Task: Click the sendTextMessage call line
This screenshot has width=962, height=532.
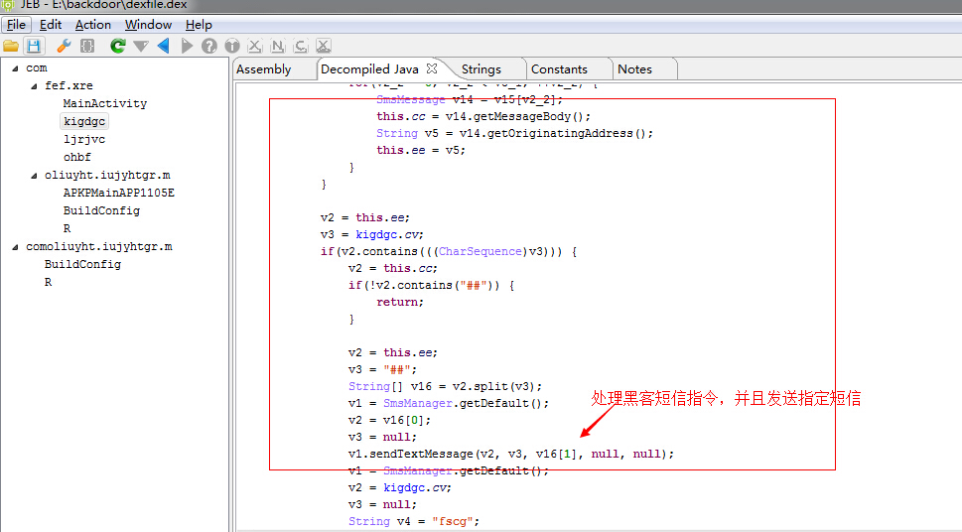Action: click(511, 454)
